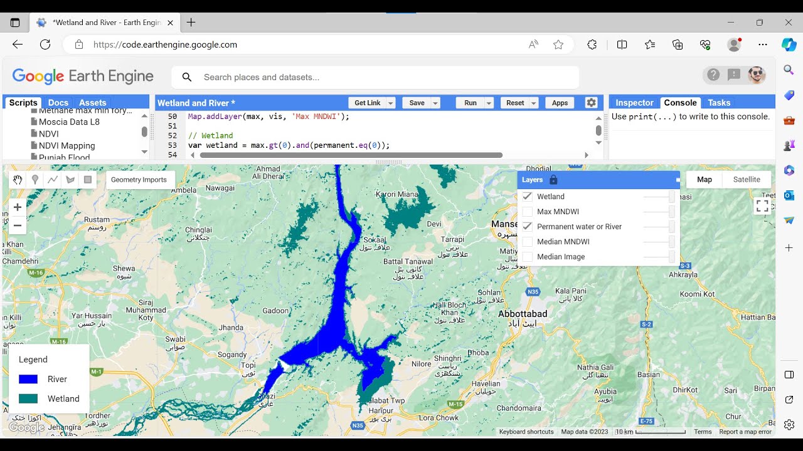This screenshot has width=803, height=451.
Task: Expand the Save dropdown arrow
Action: (435, 103)
